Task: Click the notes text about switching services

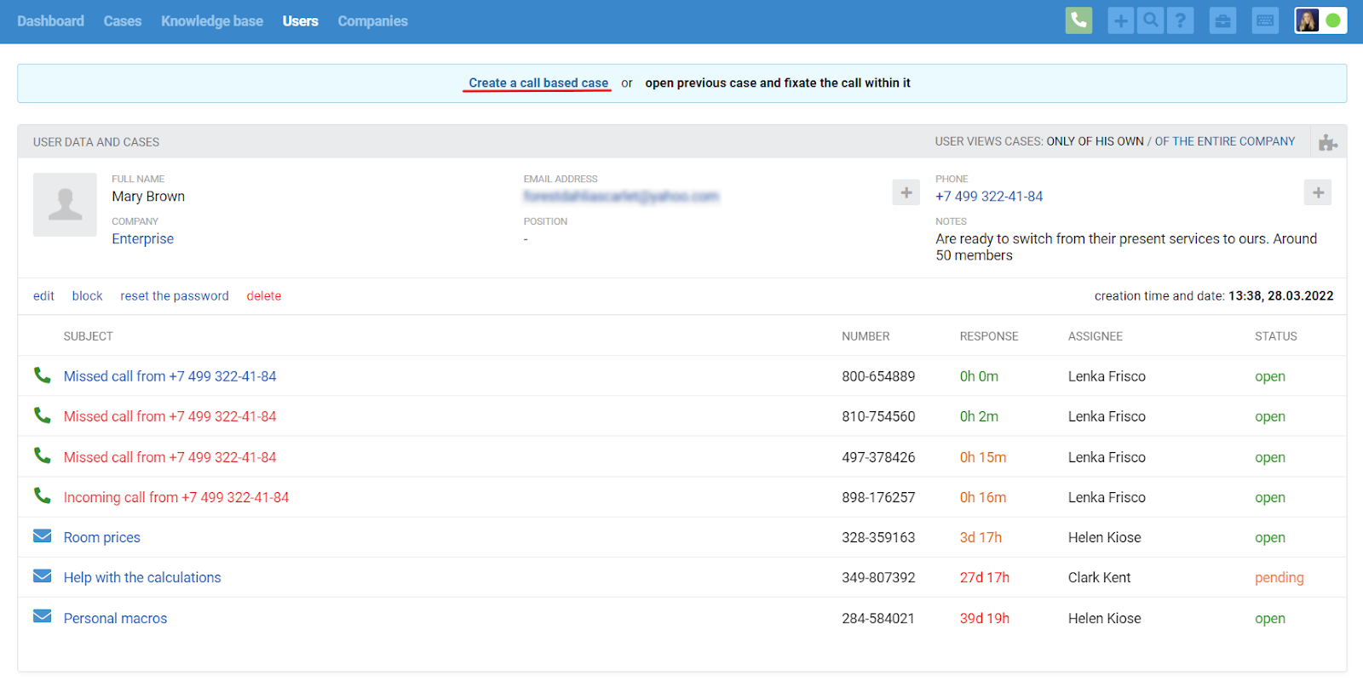Action: 1126,247
